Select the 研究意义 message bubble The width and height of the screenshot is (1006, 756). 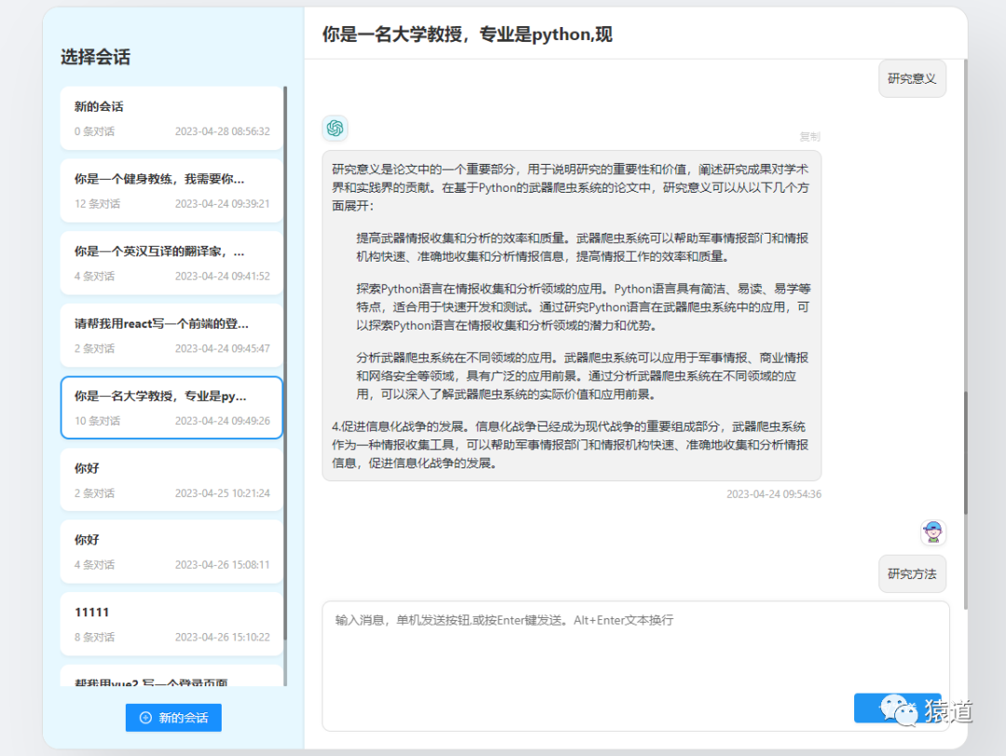coord(911,78)
